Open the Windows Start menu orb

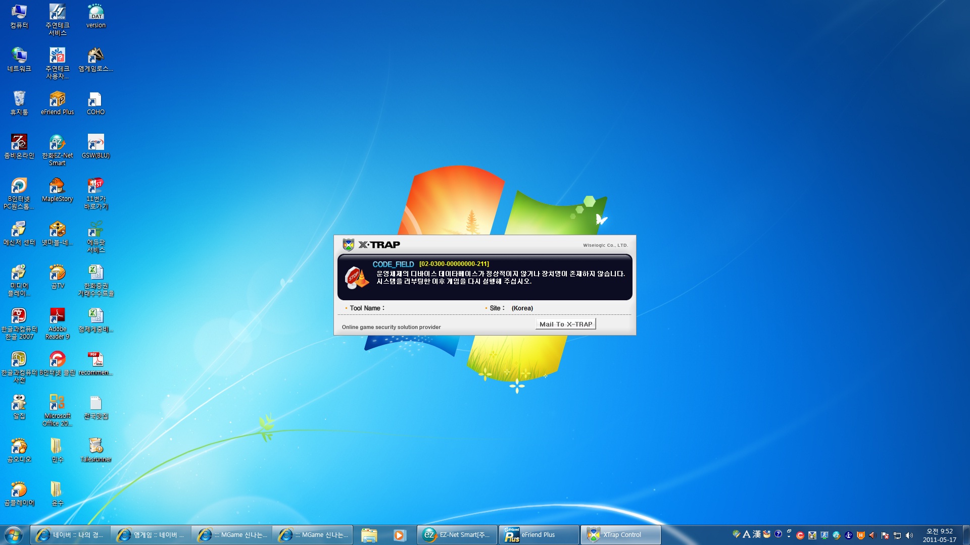pos(14,535)
